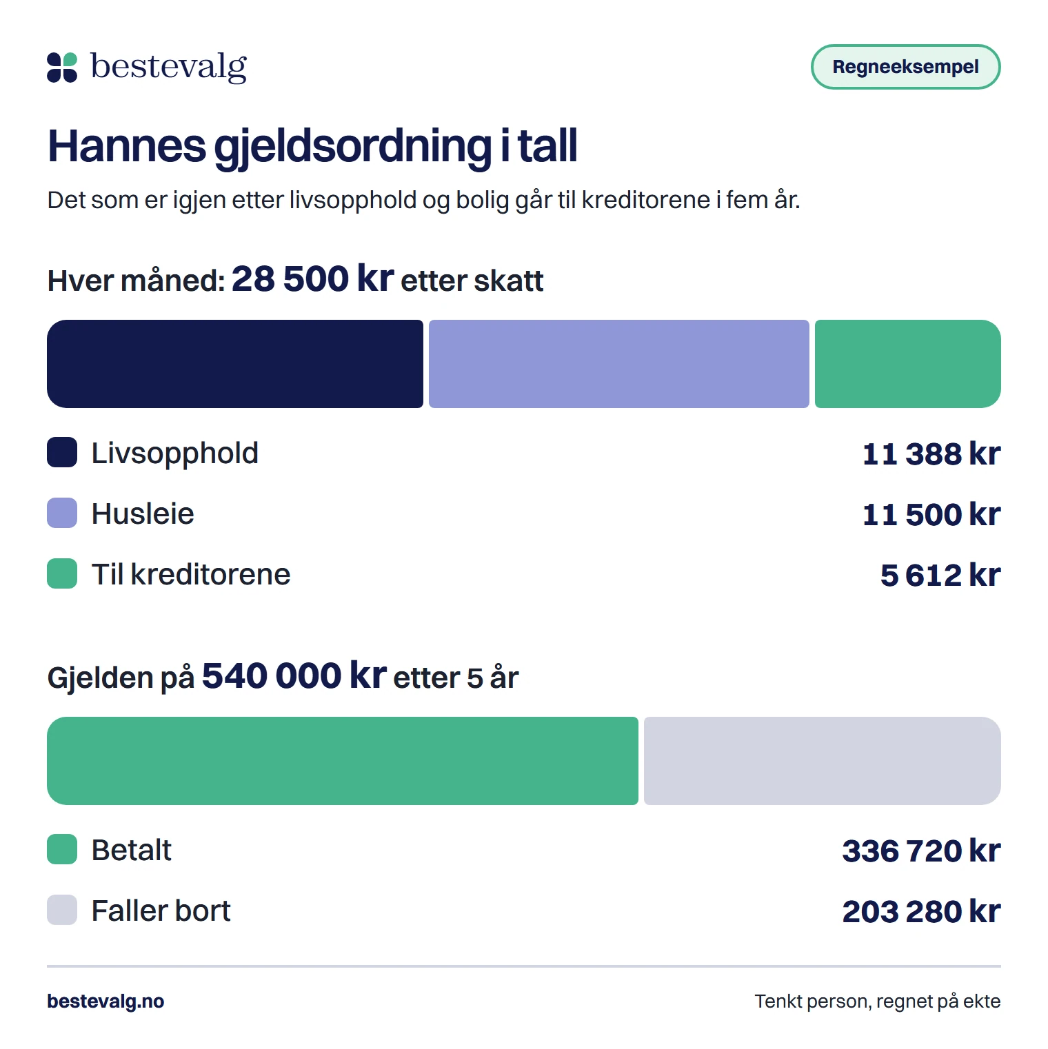Open the bestevalg.no link in footer
The height and width of the screenshot is (1049, 1048).
(105, 1001)
